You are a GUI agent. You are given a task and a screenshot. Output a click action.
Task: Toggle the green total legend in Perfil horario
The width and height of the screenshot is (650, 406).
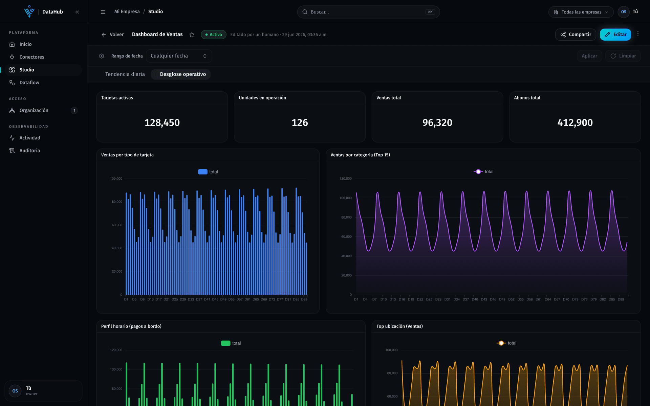231,343
